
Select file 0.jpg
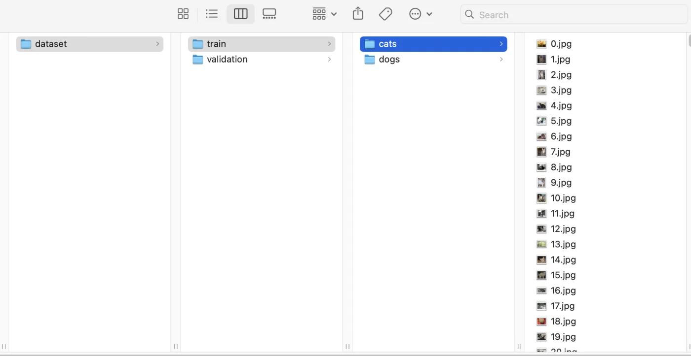[561, 44]
